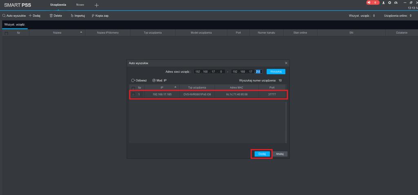Select IP cell 192.168.17.185
The height and width of the screenshot is (195, 418).
pyautogui.click(x=162, y=94)
